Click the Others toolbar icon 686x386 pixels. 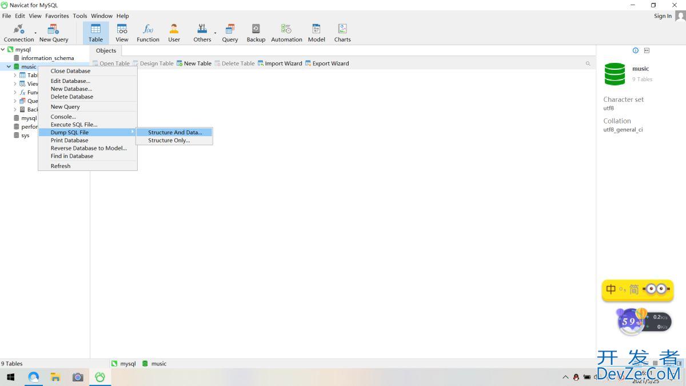click(x=202, y=33)
